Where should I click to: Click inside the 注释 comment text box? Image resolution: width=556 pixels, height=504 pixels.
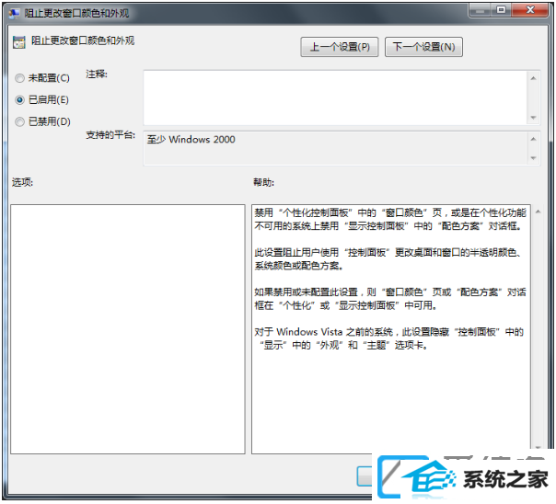coord(335,97)
